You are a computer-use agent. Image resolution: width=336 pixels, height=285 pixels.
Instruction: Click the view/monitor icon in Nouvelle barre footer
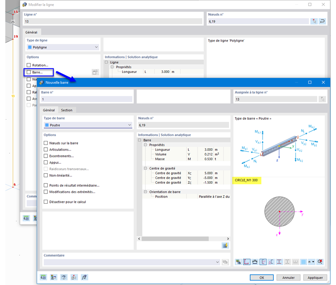pos(64,277)
